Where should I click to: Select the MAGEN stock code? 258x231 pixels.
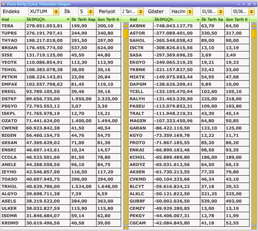click(x=138, y=121)
